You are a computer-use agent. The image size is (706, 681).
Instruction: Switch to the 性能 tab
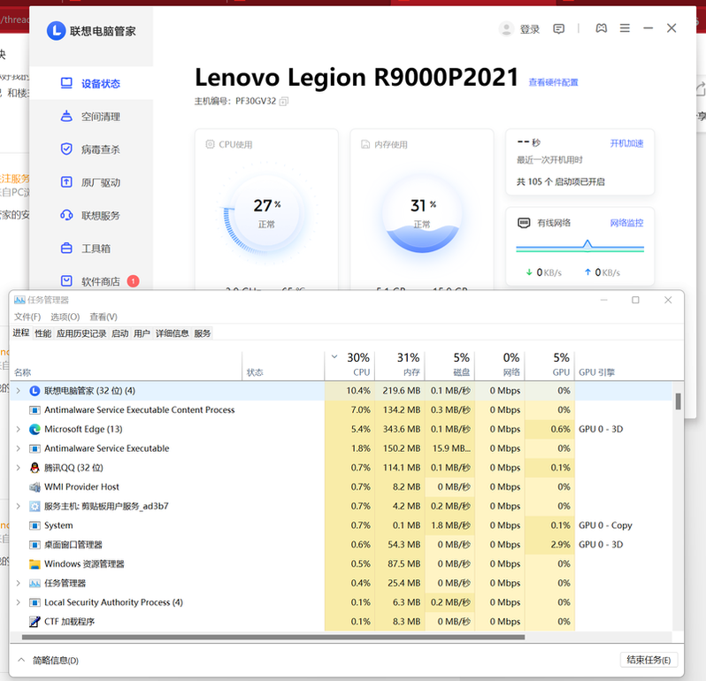click(42, 333)
